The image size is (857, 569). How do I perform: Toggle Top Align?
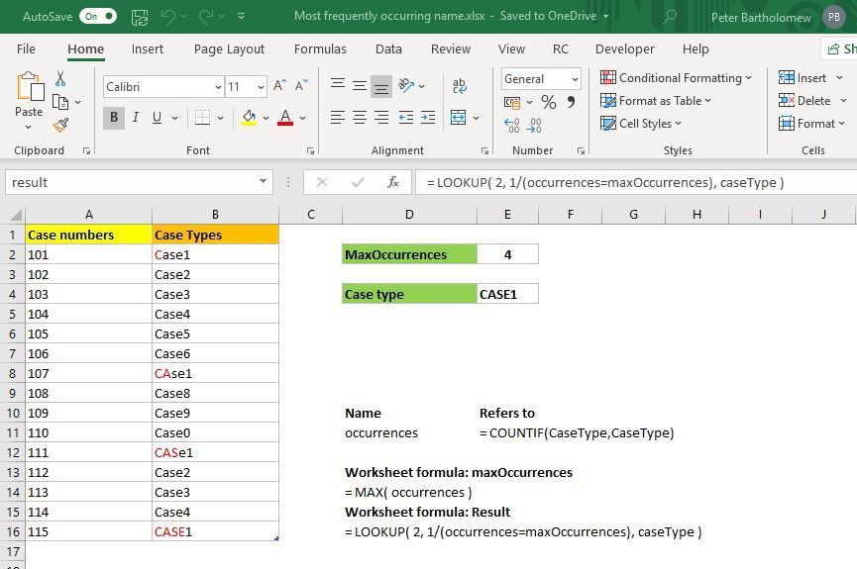click(x=338, y=86)
